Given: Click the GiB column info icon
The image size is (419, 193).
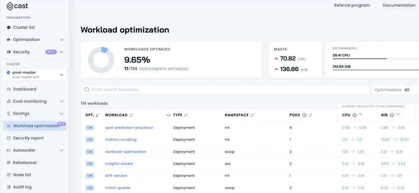Looking at the screenshot, I should click(x=392, y=115).
